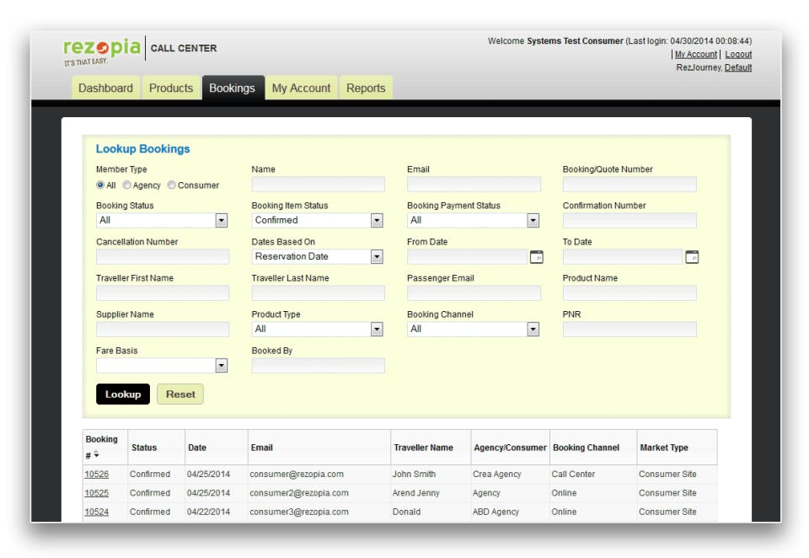Open the Dates Based On dropdown
The height and width of the screenshot is (558, 809).
318,256
